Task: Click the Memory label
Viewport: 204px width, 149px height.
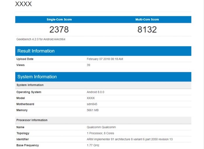Action: tap(22, 110)
